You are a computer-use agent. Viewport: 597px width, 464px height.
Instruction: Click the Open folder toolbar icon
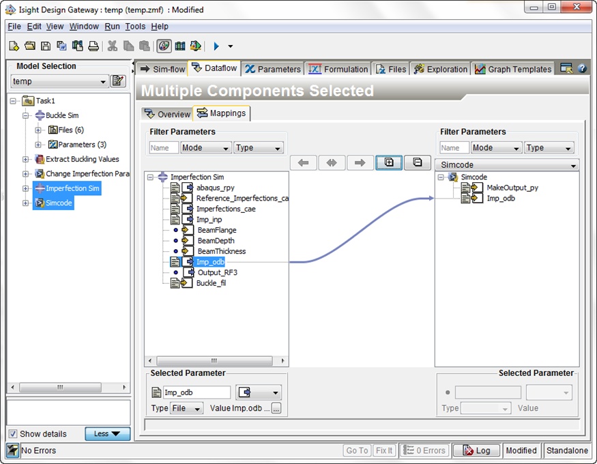point(30,46)
